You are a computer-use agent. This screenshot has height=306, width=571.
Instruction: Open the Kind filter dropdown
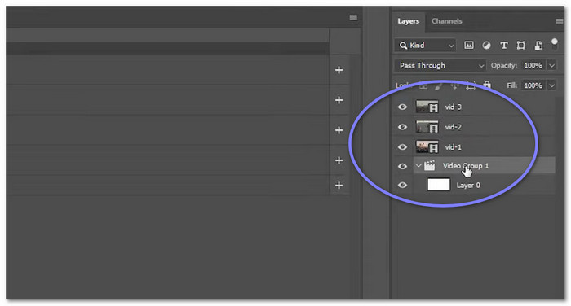tap(425, 45)
